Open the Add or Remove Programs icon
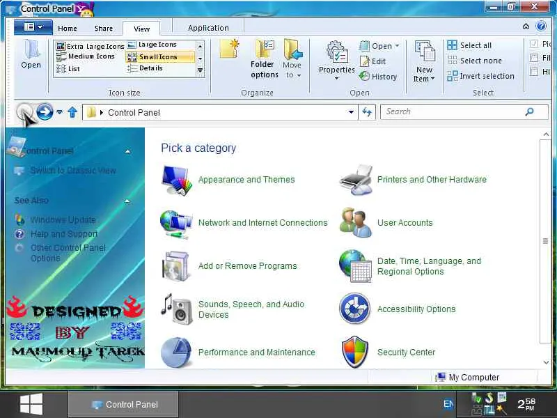This screenshot has height=418, width=557. point(175,266)
